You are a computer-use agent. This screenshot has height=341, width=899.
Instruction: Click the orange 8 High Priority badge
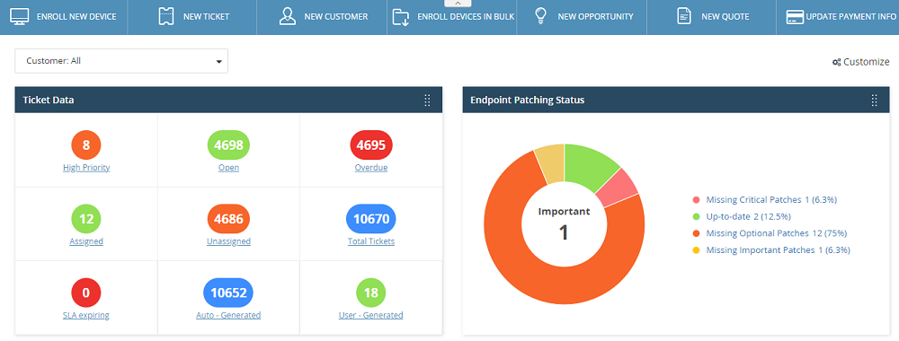click(86, 144)
